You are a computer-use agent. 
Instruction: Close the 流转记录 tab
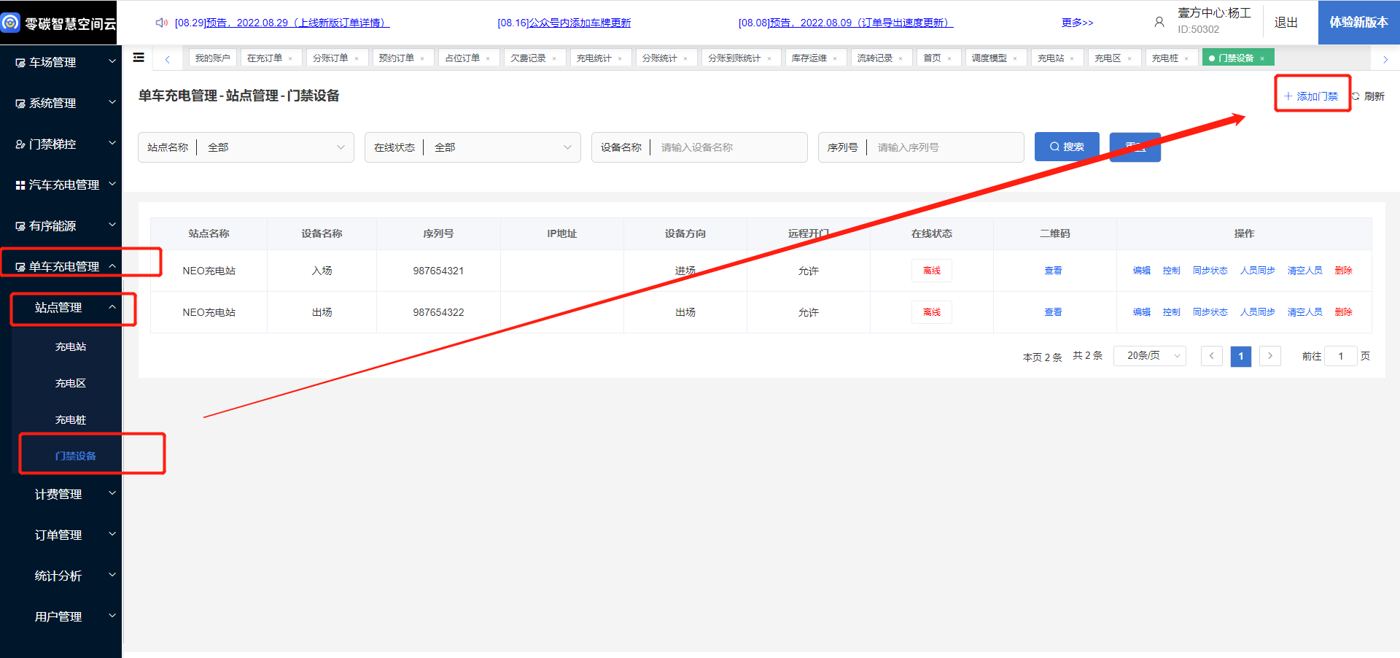click(x=901, y=58)
